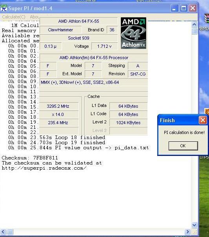This screenshot has height=237, width=209.
Task: Click the AMD Athlon 64 FX logo
Action: tap(133, 33)
